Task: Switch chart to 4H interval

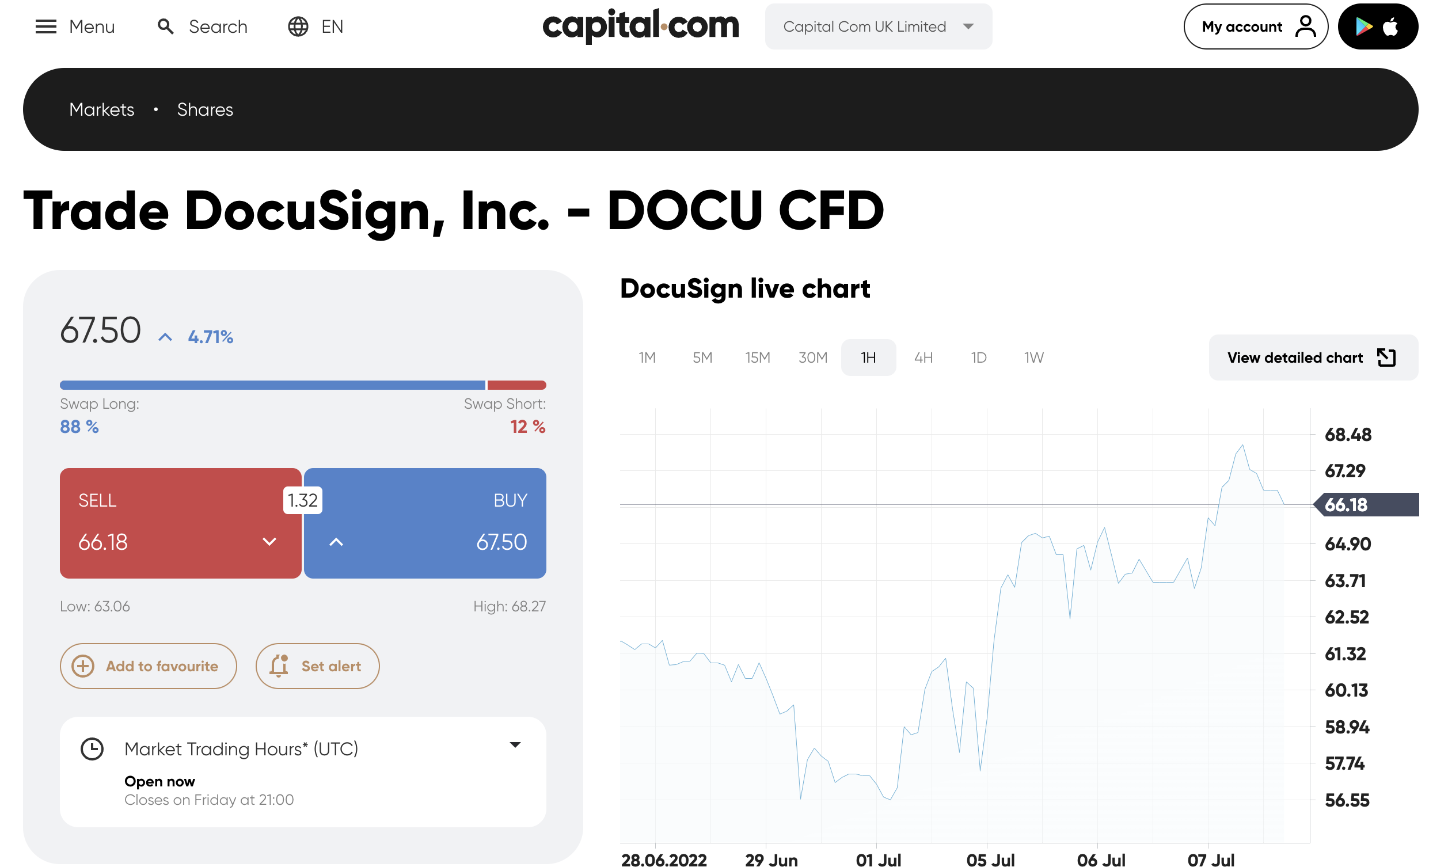Action: [923, 358]
